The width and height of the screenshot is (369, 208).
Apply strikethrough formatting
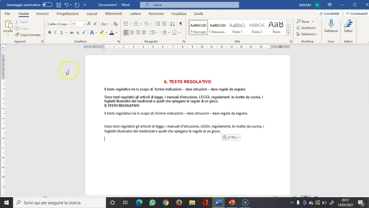[x=71, y=32]
